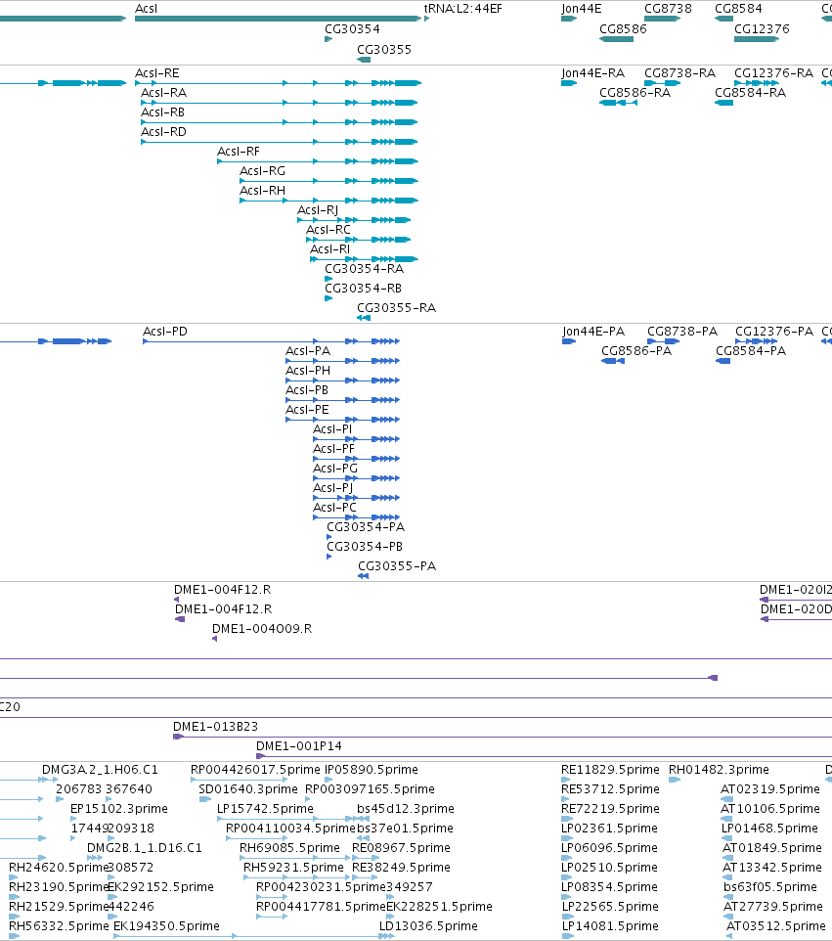This screenshot has height=941, width=832.
Task: Select protein CG30355-PA
Action: (x=397, y=566)
